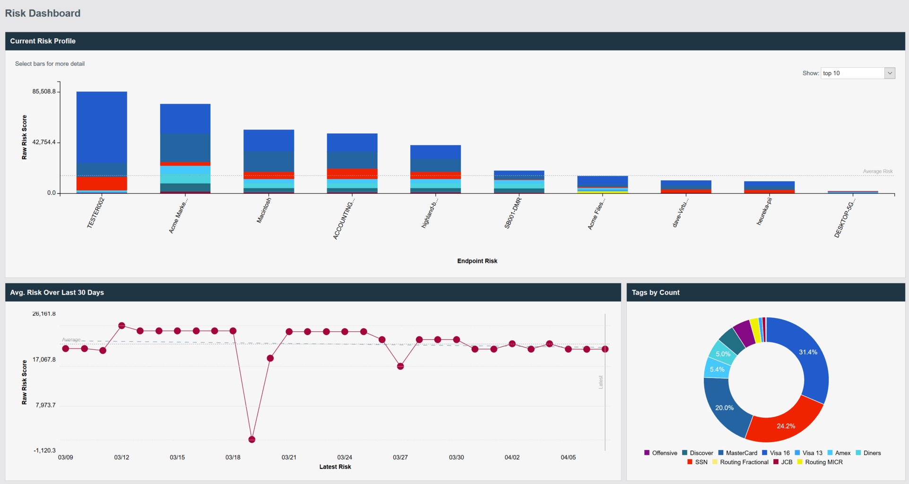Select the SB001-DMR risk bar
Screen dimensions: 909x484
click(519, 182)
